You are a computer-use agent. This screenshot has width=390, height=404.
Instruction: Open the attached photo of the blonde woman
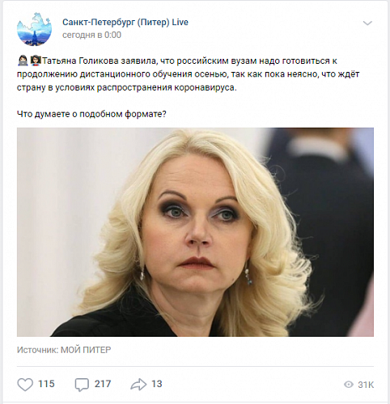195,232
